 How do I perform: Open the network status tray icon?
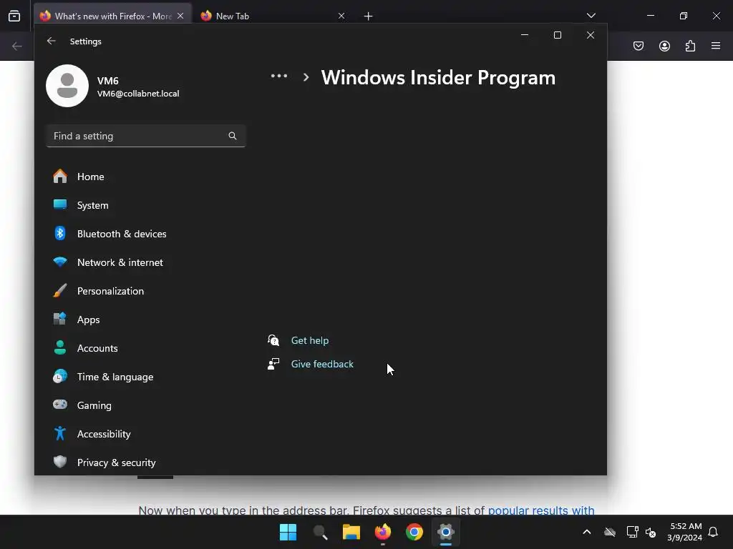coord(632,532)
